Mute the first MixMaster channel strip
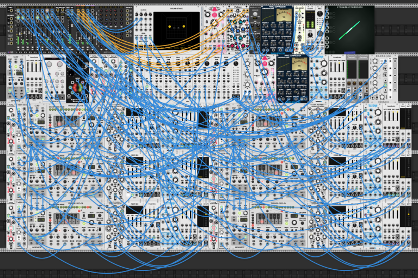This screenshot has width=418, height=278. pyautogui.click(x=18, y=48)
